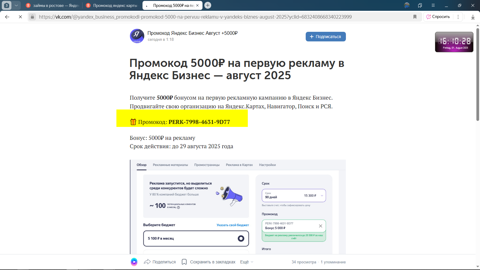Click the 'сегодня в 1:18' timestamp
Viewport: 480px width, 270px height.
[160, 39]
